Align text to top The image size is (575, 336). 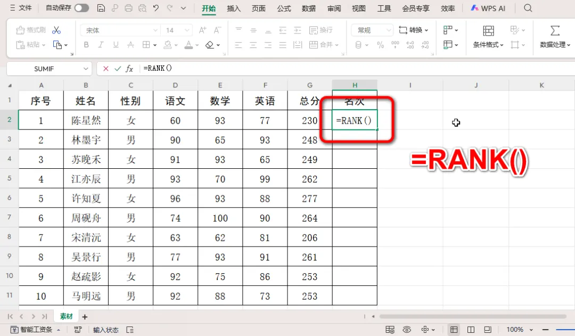(239, 30)
